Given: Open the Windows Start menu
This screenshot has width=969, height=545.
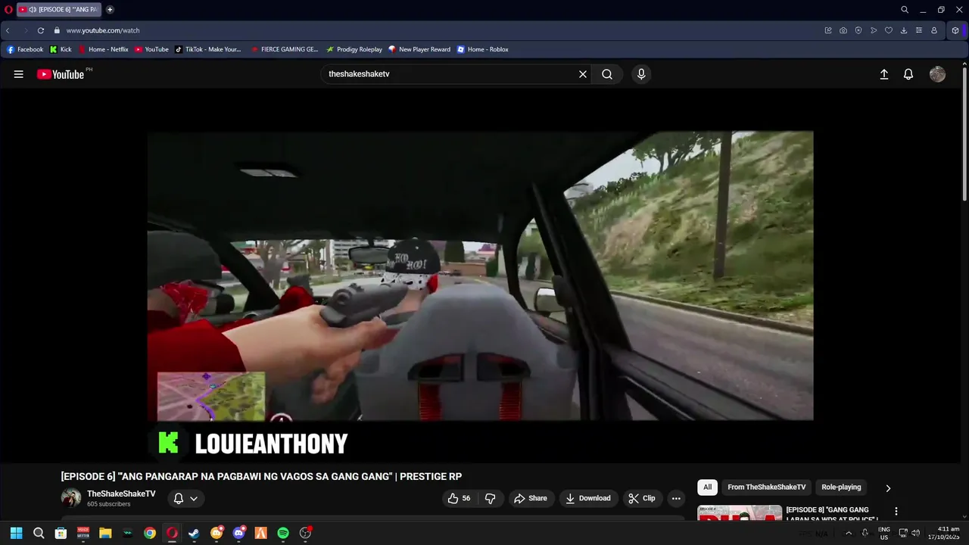Looking at the screenshot, I should pyautogui.click(x=16, y=533).
